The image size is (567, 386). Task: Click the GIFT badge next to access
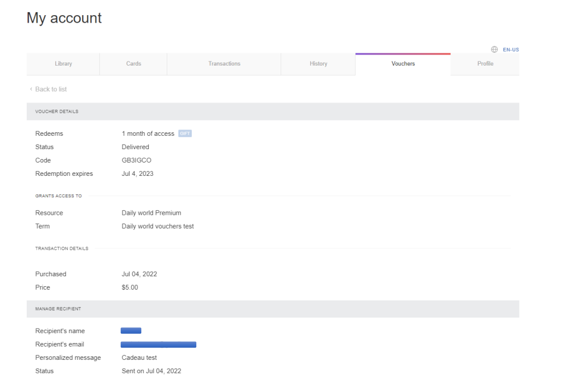185,134
